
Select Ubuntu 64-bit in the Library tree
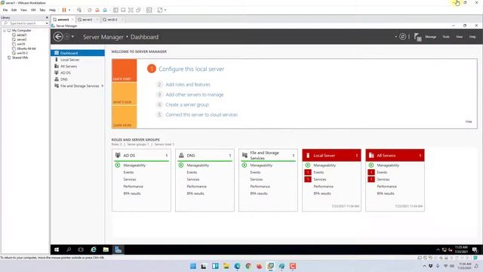(x=26, y=48)
